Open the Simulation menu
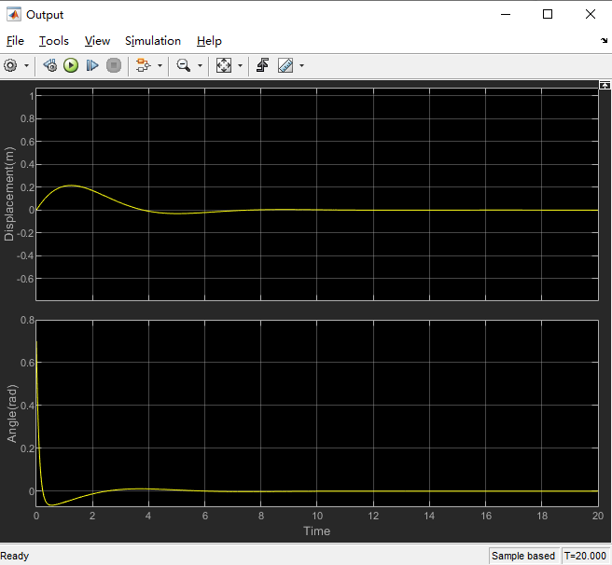This screenshot has width=612, height=565. point(153,41)
